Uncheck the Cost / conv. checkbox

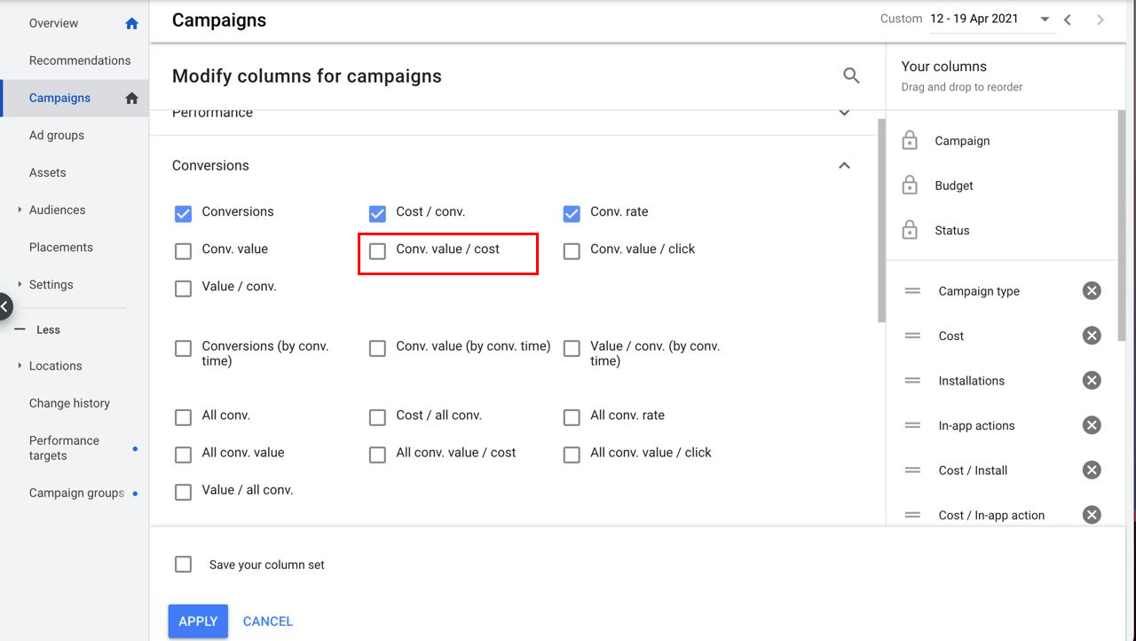tap(377, 213)
